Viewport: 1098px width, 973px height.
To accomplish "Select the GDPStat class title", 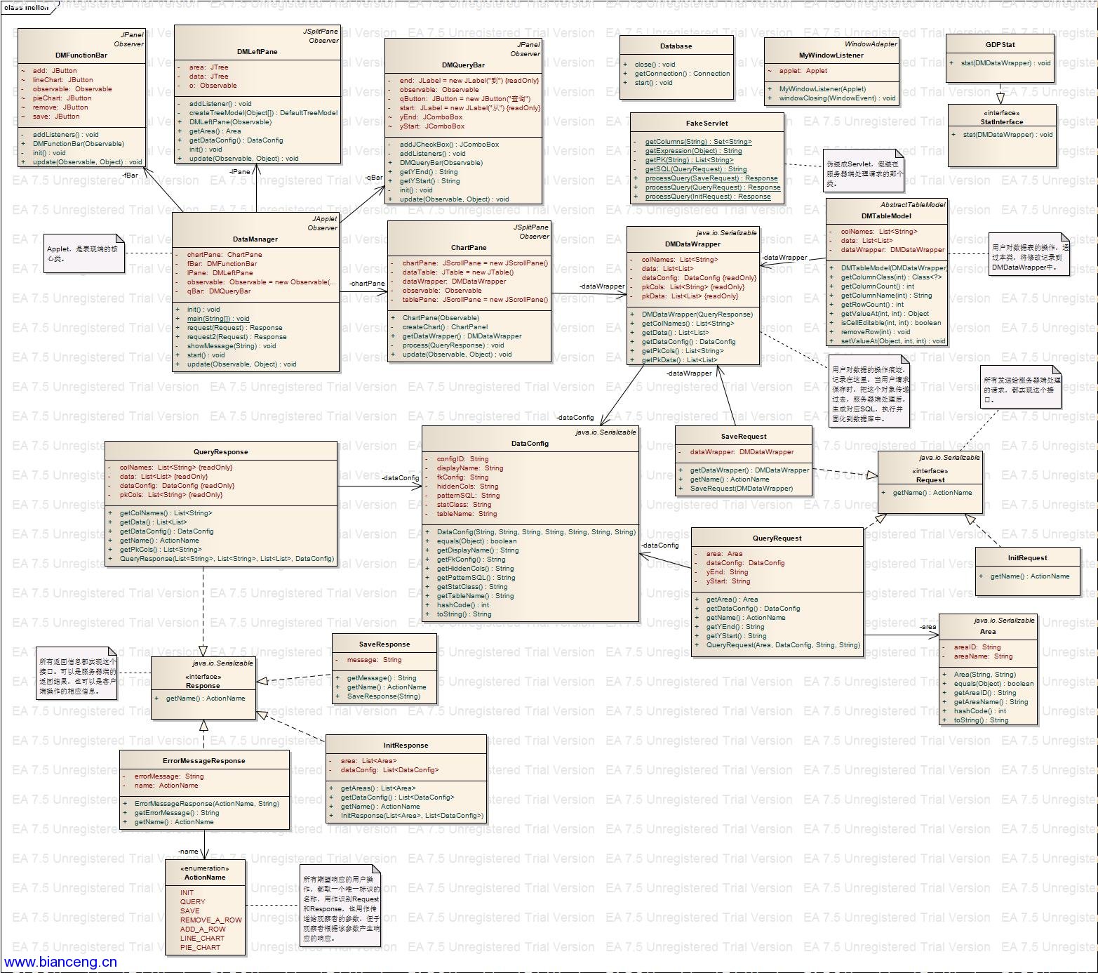I will tap(1000, 45).
